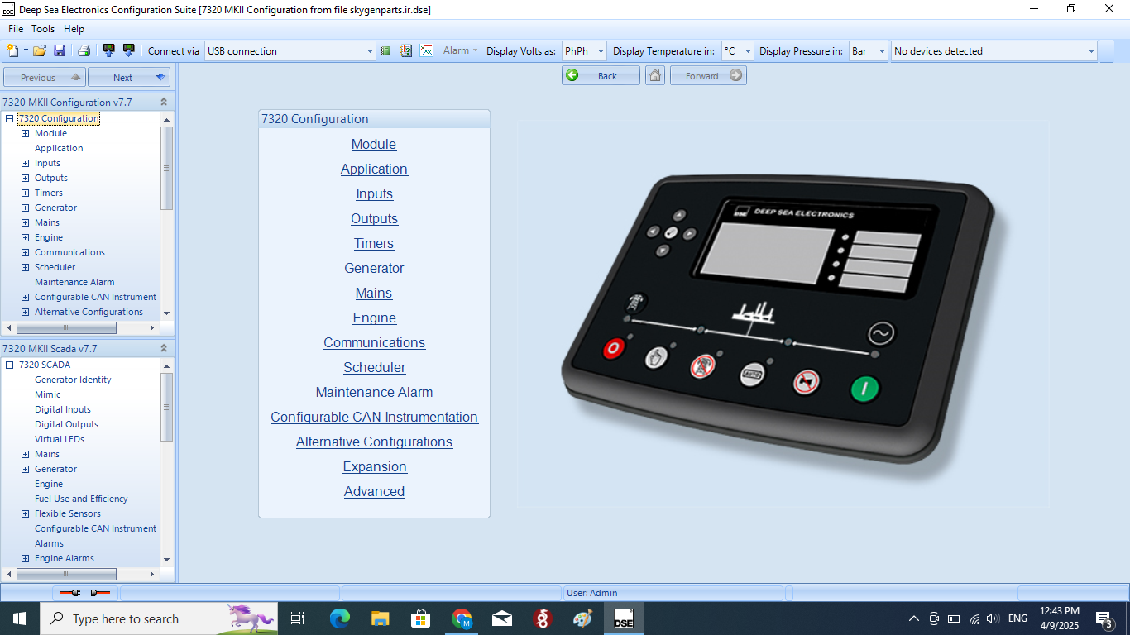Select Mimic in the SCADA tree

(48, 394)
